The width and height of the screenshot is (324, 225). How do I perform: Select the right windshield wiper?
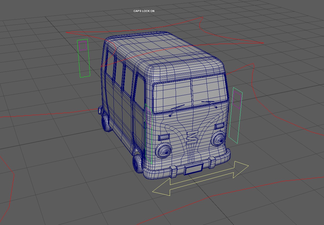pyautogui.click(x=209, y=104)
